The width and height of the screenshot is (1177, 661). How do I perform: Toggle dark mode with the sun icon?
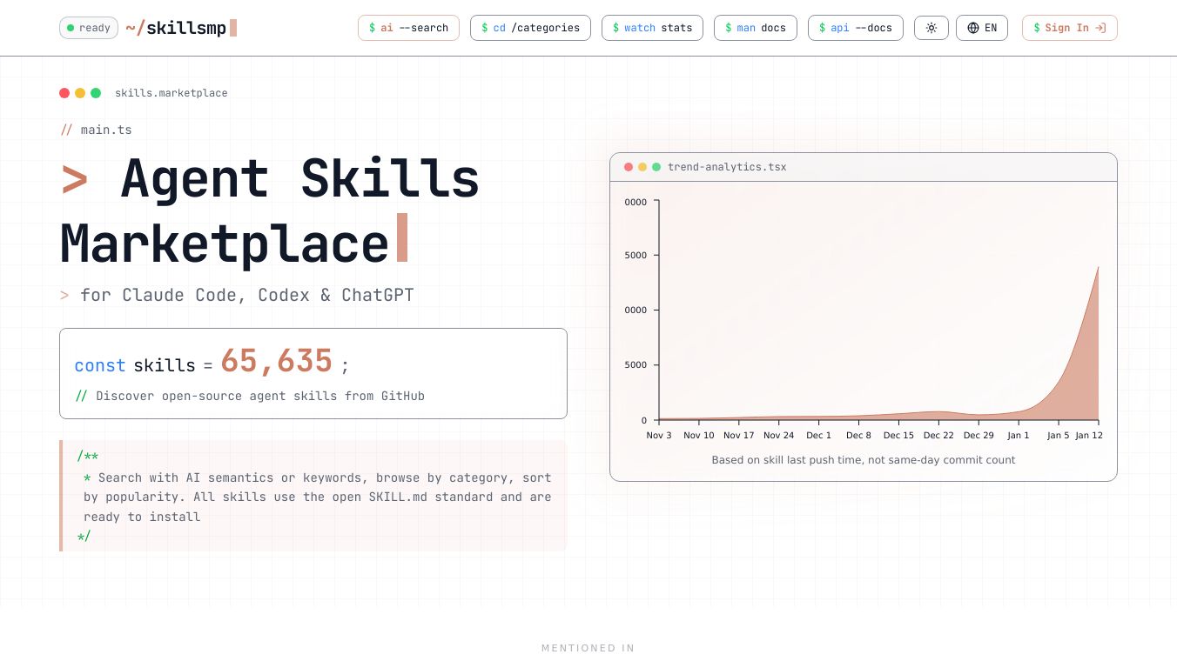click(x=932, y=28)
